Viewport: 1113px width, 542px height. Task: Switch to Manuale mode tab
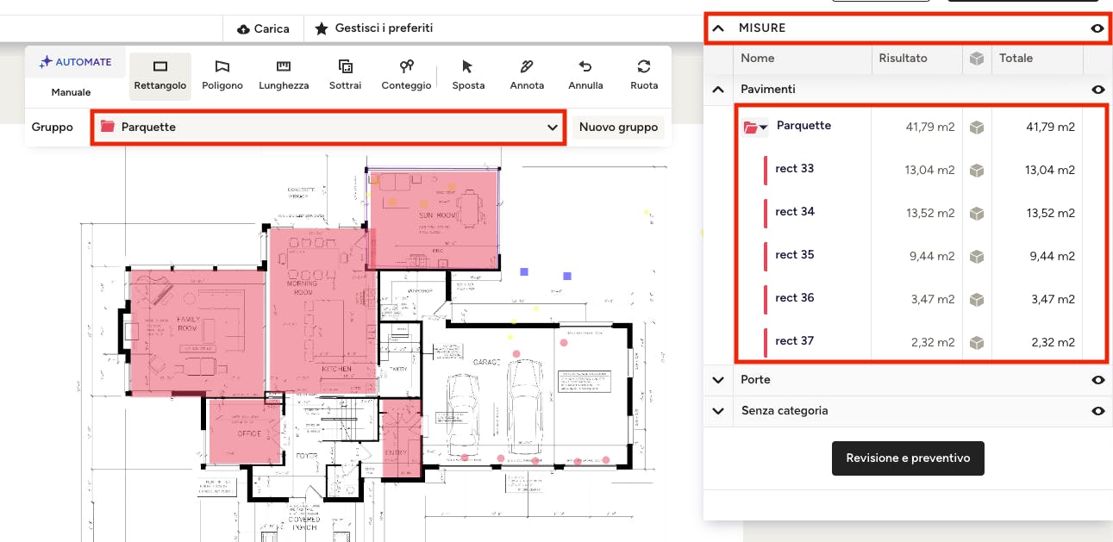(71, 92)
